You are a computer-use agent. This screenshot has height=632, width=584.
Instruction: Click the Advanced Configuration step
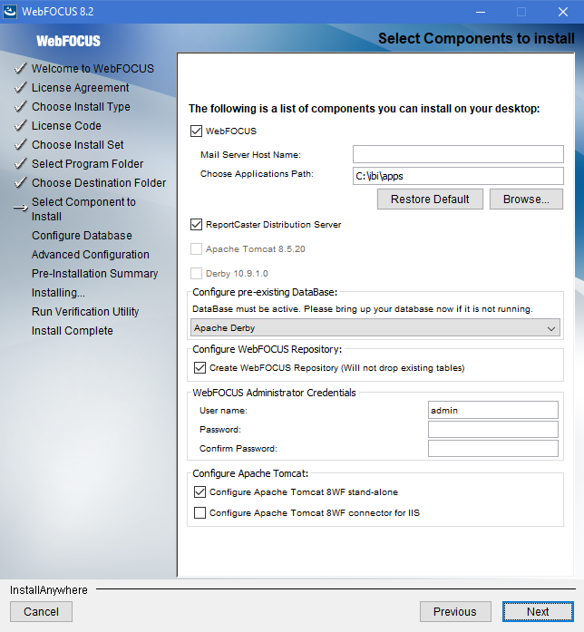pos(91,255)
